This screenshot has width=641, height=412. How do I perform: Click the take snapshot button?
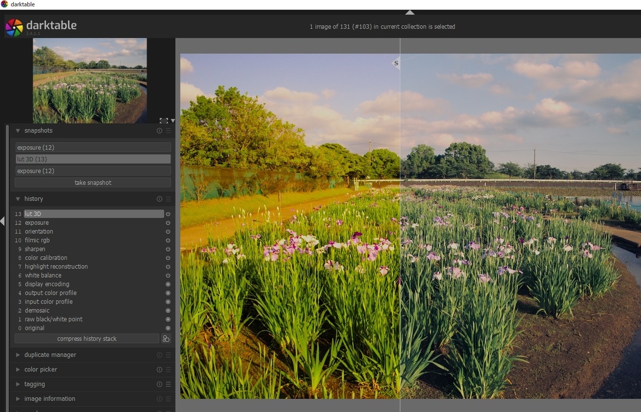coord(93,182)
